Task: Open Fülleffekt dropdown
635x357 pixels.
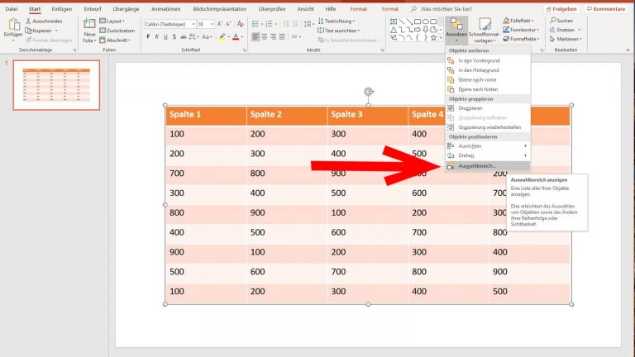Action: coord(518,20)
